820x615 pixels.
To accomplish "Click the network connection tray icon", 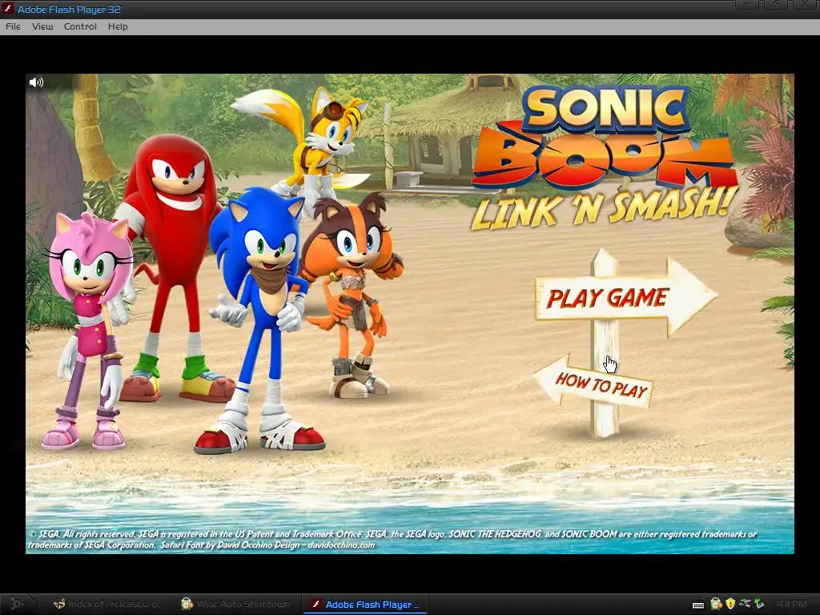I will pos(746,604).
